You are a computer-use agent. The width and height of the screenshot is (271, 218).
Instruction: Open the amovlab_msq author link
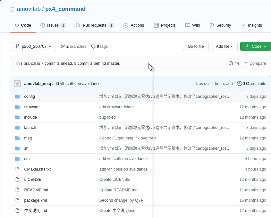click(38, 84)
